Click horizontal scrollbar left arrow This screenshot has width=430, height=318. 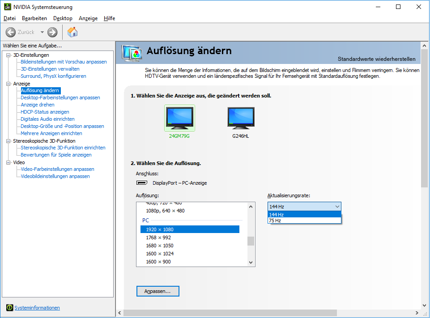click(119, 313)
